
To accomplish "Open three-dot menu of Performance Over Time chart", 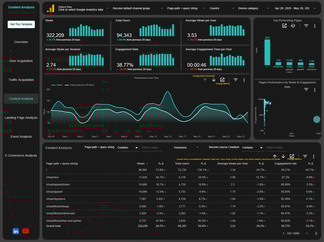I will point(244,80).
